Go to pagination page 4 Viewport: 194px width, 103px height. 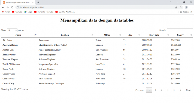[x=168, y=90]
